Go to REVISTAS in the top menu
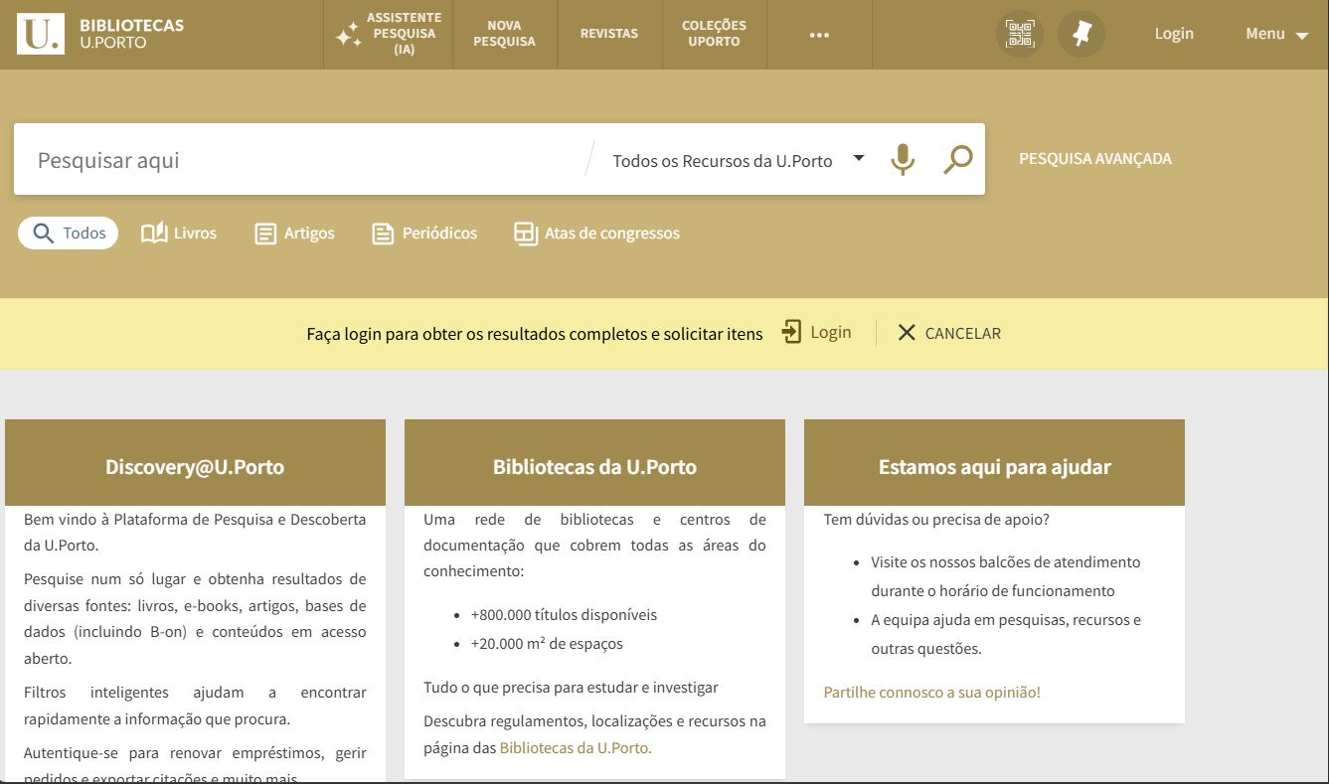 [608, 33]
